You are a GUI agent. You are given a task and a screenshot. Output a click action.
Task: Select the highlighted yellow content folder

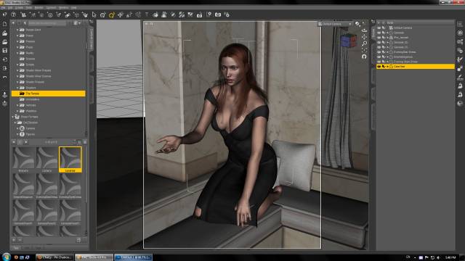click(49, 94)
